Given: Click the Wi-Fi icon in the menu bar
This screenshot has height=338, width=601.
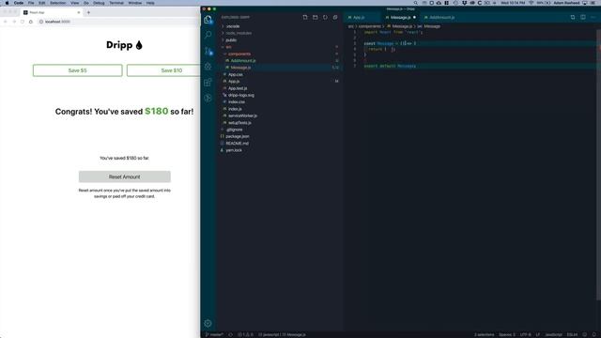Looking at the screenshot, I should [532, 3].
